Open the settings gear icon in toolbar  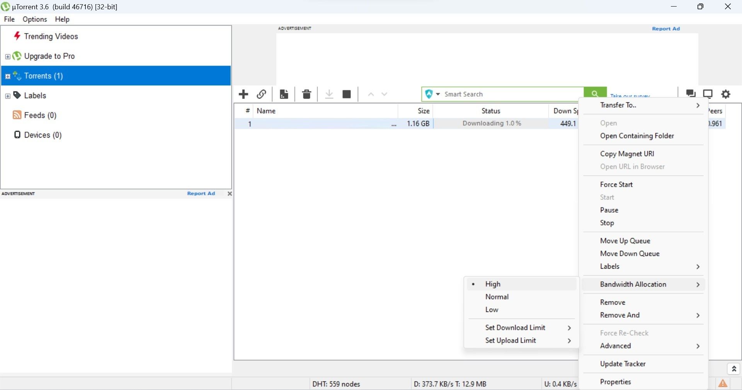[726, 94]
